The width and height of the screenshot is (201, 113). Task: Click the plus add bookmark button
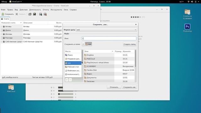click(67, 80)
